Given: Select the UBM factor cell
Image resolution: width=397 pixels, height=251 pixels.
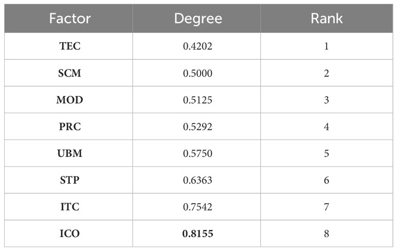Looking at the screenshot, I should 69,153.
